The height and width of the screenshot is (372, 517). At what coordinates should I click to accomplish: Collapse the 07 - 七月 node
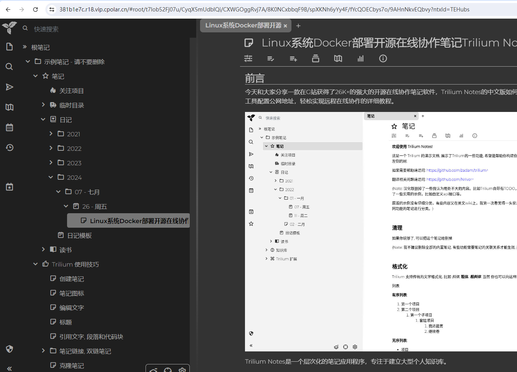(58, 192)
